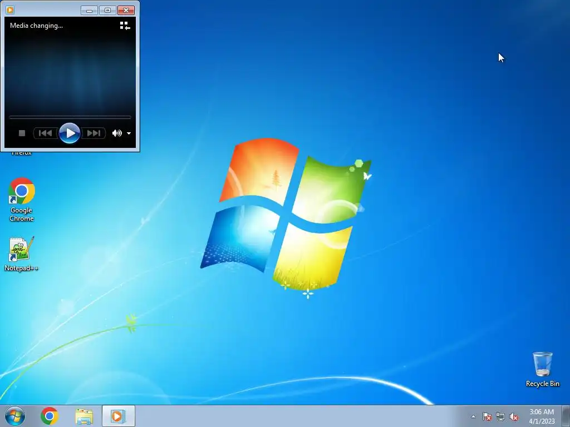Viewport: 570px width, 427px height.
Task: Click the Media Player taskbar button
Action: click(118, 416)
